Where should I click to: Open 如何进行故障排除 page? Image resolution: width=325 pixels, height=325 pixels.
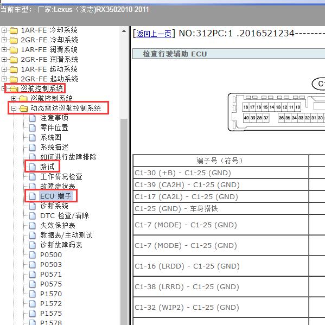point(68,157)
